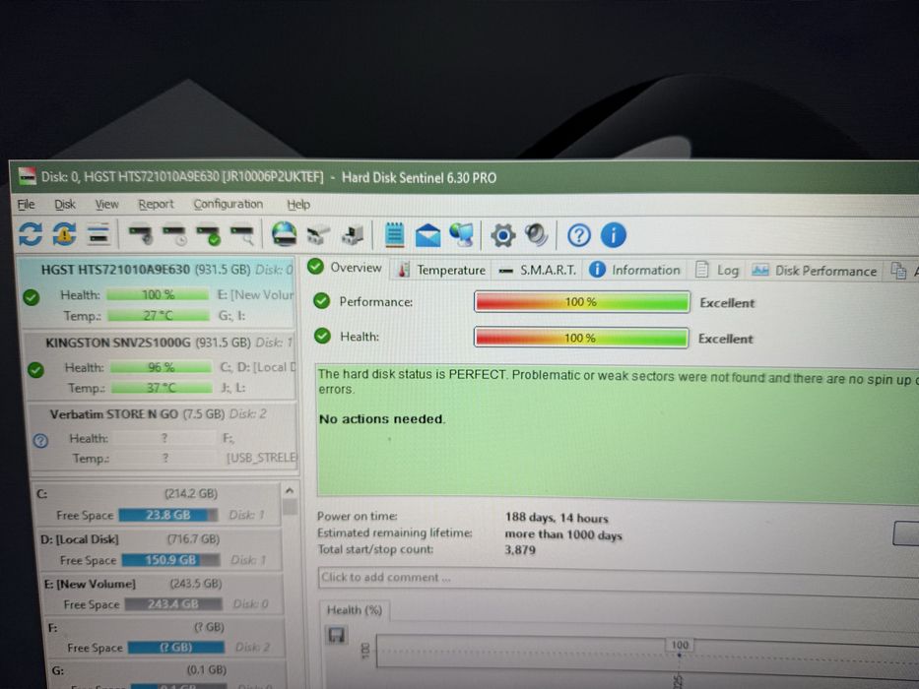Screen dimensions: 919x689
Task: Select the E: [New Volume] partition entry
Action: [x=162, y=595]
